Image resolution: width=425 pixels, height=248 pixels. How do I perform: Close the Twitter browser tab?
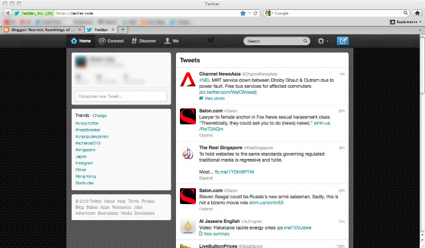(x=113, y=29)
